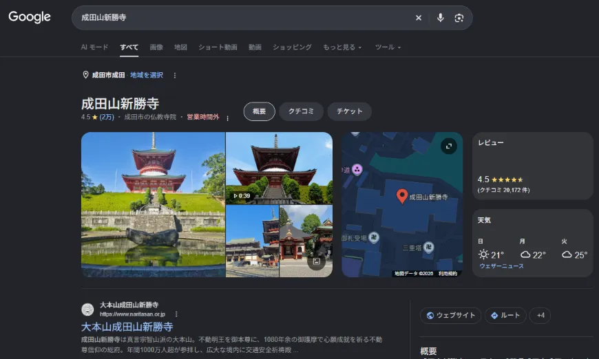Switch to the AI モード tab
599x359 pixels.
(x=94, y=47)
